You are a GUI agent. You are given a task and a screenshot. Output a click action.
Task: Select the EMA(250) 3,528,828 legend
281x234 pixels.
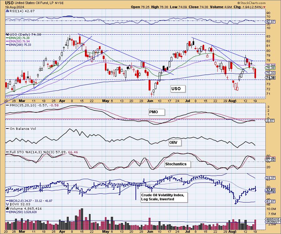[23, 212]
